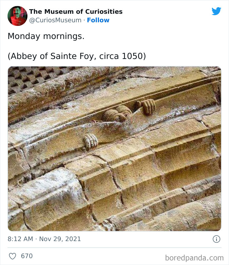Click the stepped stone moldings at the photo bottom
The width and height of the screenshot is (229, 265).
tap(131, 197)
